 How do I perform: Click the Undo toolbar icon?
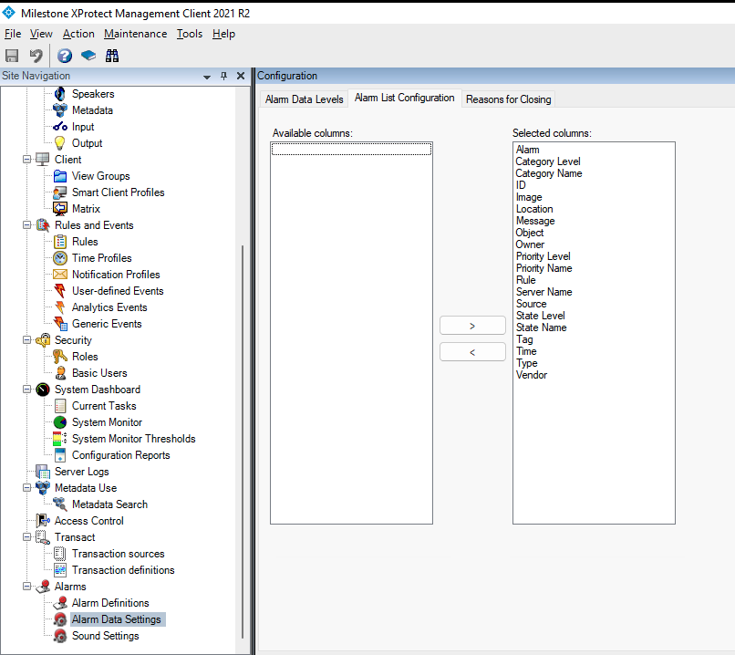click(36, 56)
